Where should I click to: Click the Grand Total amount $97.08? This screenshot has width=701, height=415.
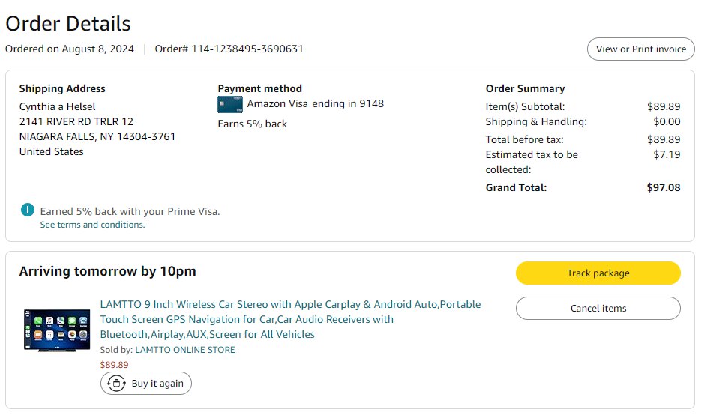(664, 187)
